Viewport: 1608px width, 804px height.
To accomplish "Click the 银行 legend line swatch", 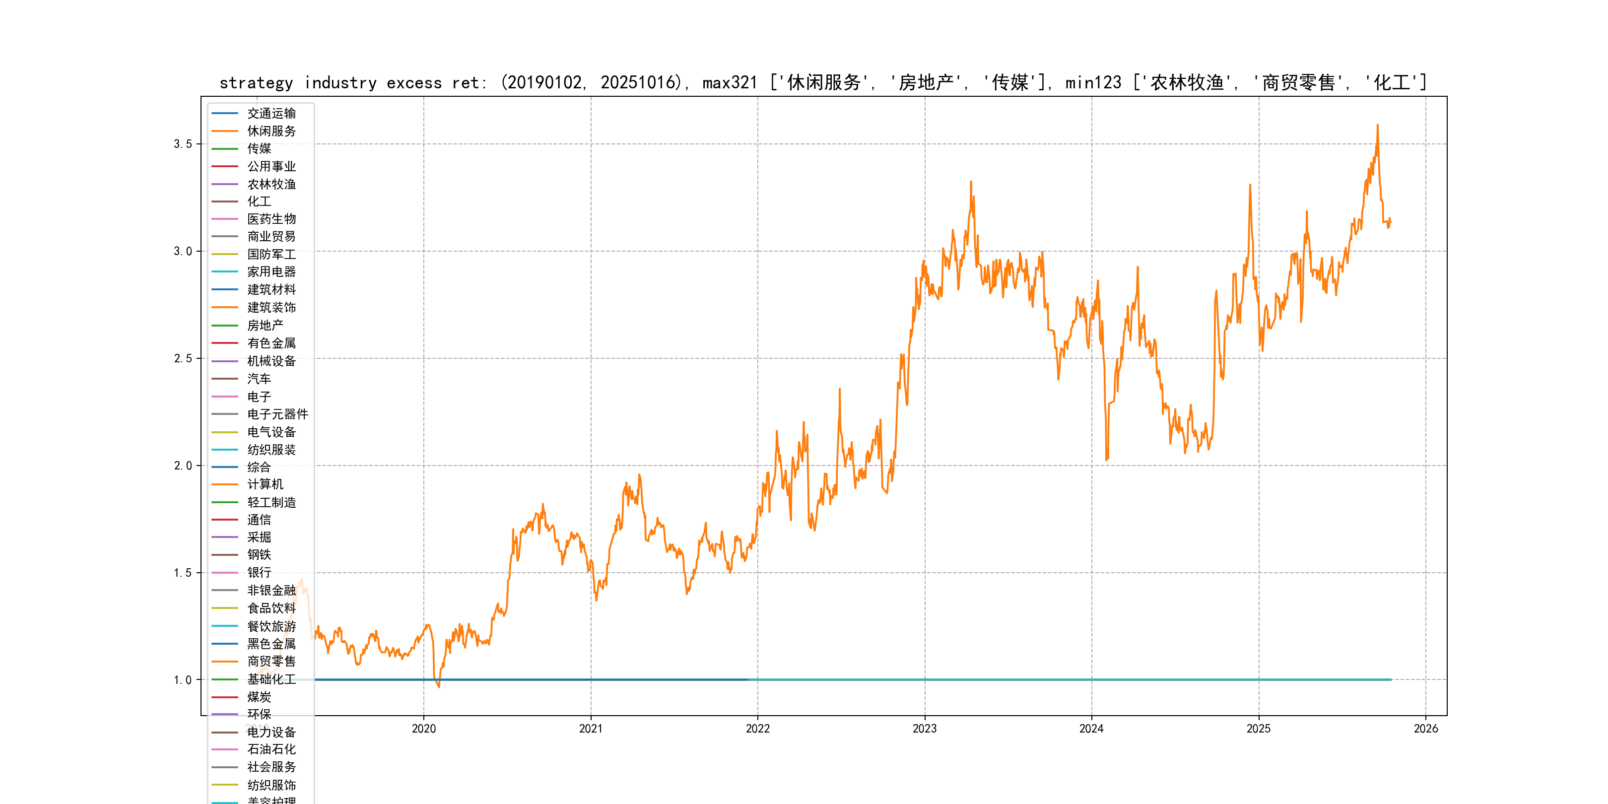I will click(x=225, y=572).
